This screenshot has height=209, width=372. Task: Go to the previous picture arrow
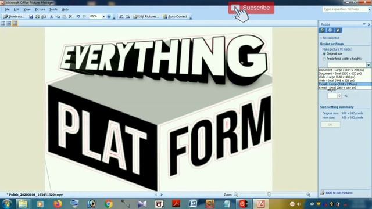(x=156, y=194)
